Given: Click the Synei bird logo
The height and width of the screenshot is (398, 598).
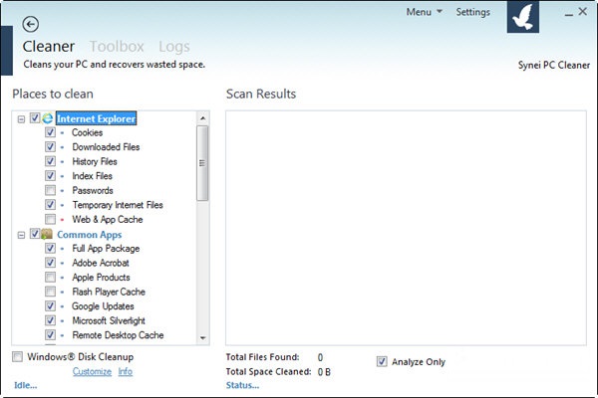Looking at the screenshot, I should coord(523,17).
